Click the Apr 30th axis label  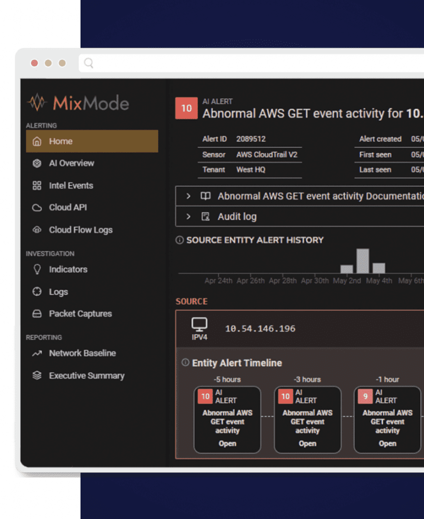[315, 281]
